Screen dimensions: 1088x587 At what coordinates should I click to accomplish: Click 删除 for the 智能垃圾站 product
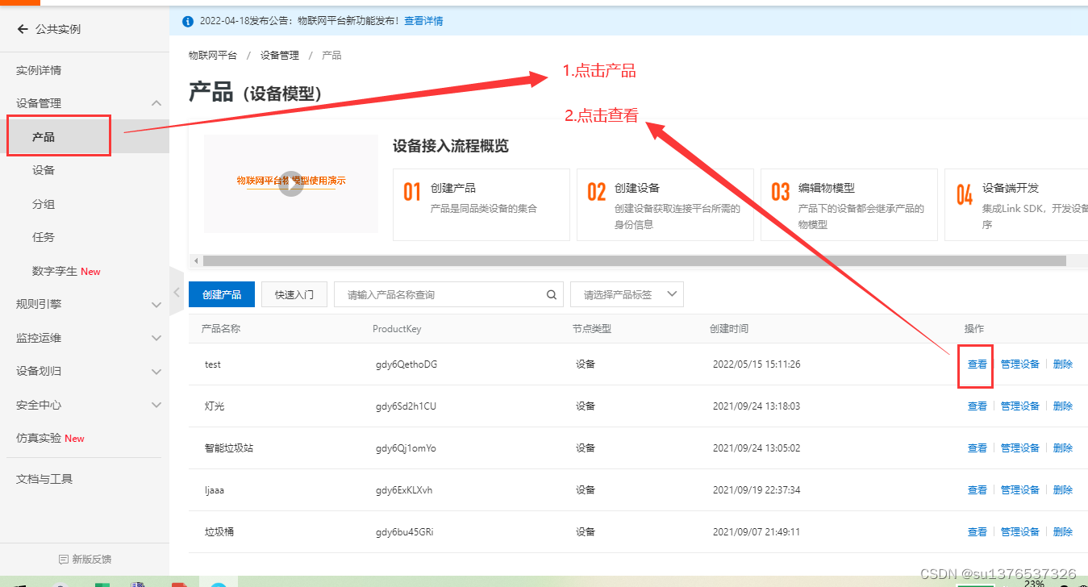1063,448
